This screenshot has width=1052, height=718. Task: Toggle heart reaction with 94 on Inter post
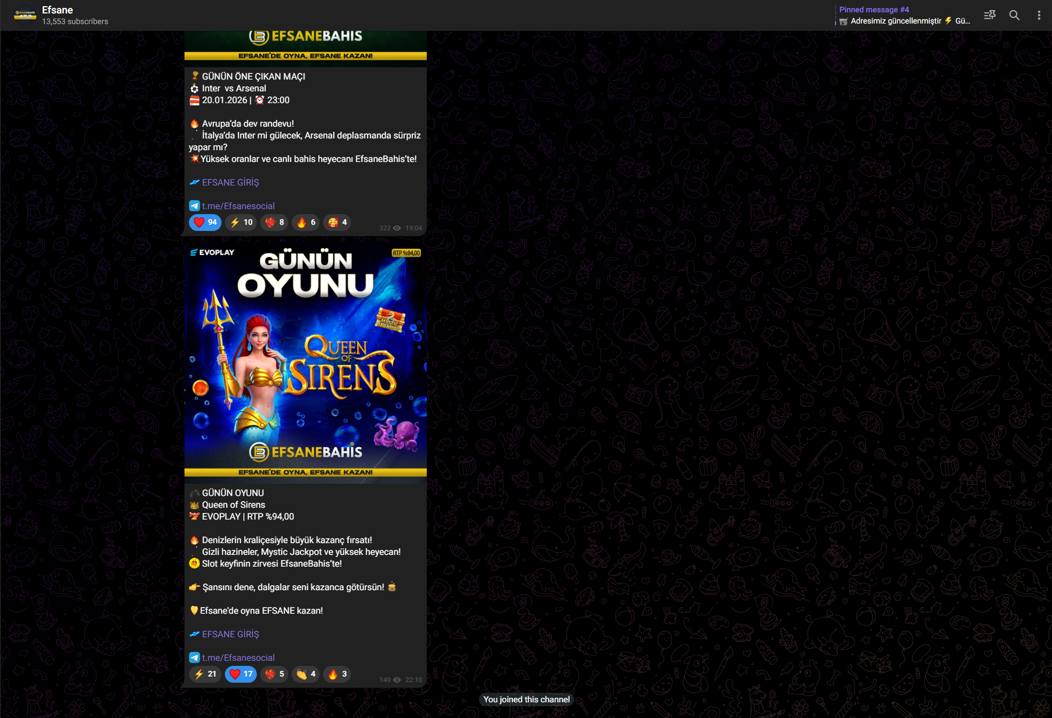(x=205, y=223)
